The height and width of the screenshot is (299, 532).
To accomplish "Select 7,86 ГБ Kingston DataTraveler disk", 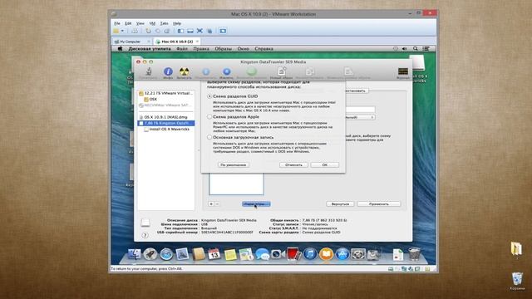I will point(166,123).
